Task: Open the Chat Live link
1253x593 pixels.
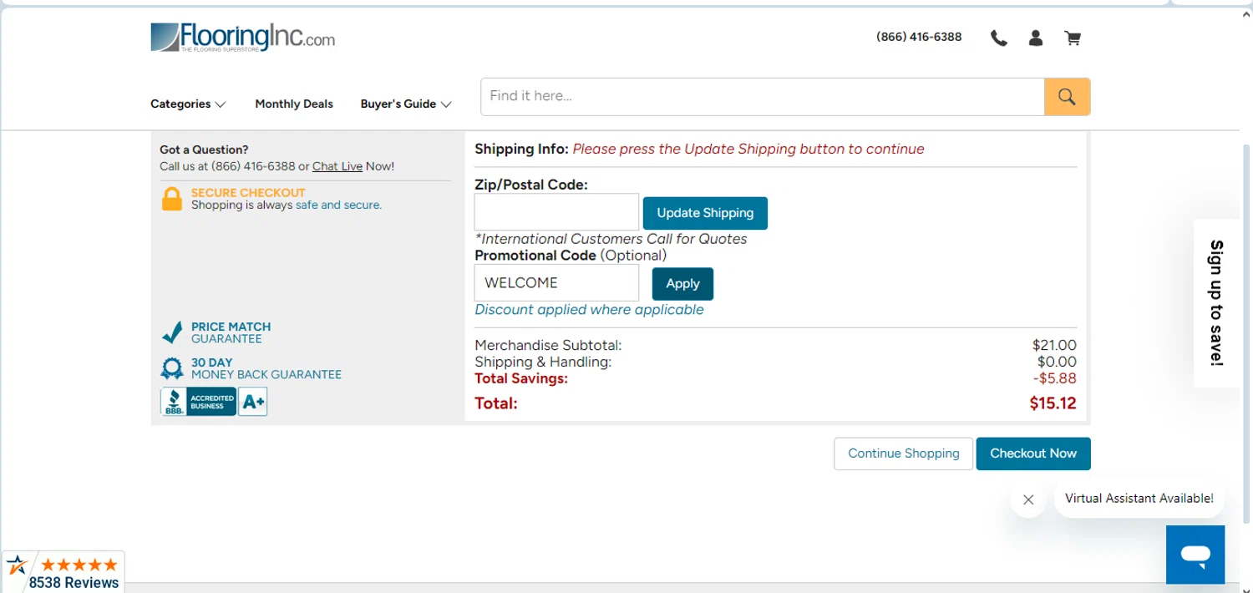Action: tap(337, 166)
